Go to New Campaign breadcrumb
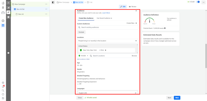 click(63, 2)
